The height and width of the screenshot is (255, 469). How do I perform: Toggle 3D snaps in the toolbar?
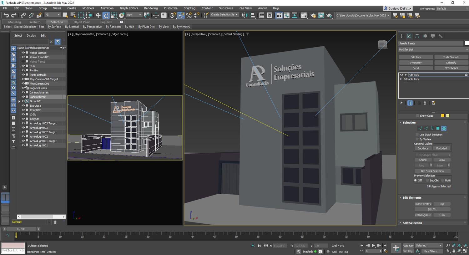[173, 15]
